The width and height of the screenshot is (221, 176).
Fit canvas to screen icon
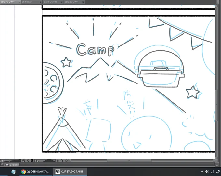point(32,161)
